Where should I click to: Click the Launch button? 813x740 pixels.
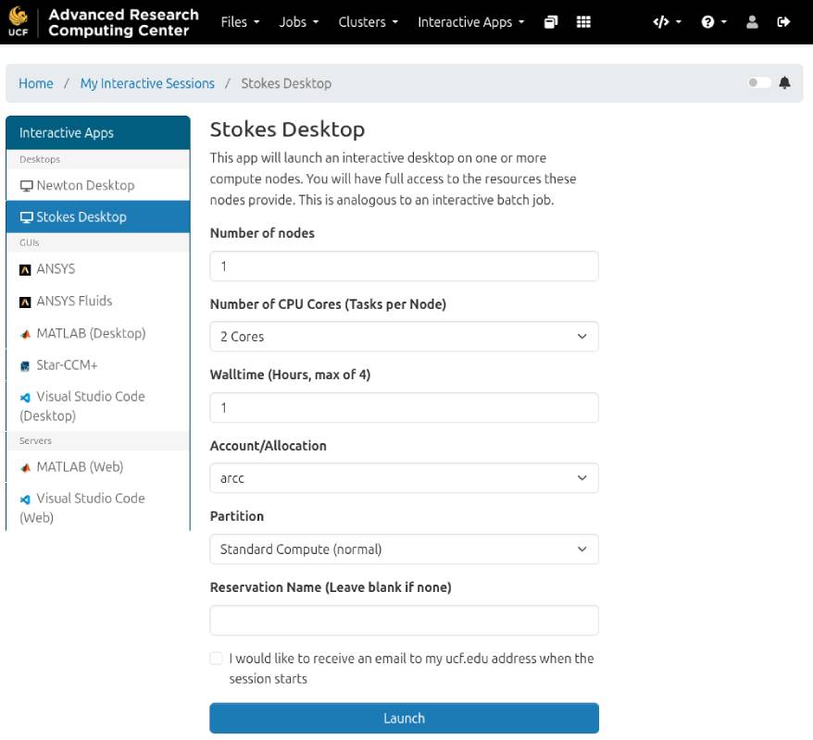pyautogui.click(x=404, y=718)
